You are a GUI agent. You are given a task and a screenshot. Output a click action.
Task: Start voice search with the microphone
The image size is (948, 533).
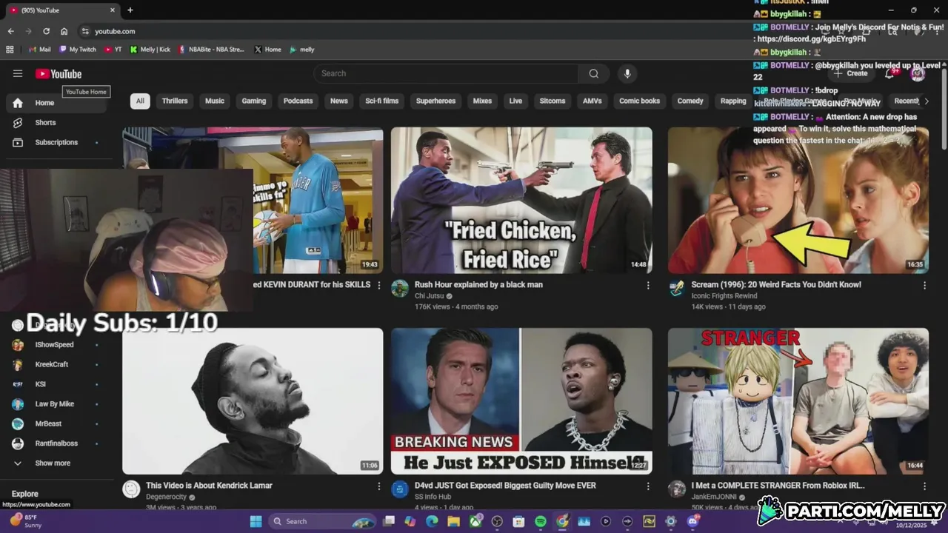(x=627, y=73)
